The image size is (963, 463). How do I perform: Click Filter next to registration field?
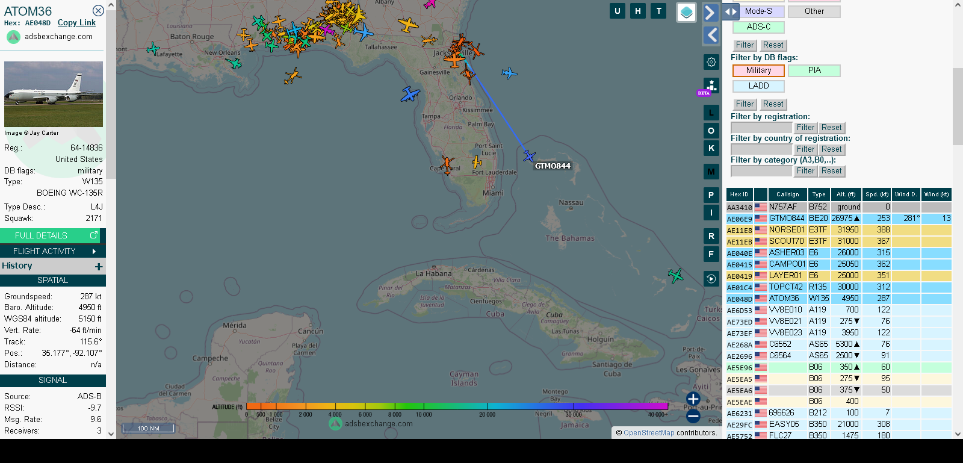point(805,128)
